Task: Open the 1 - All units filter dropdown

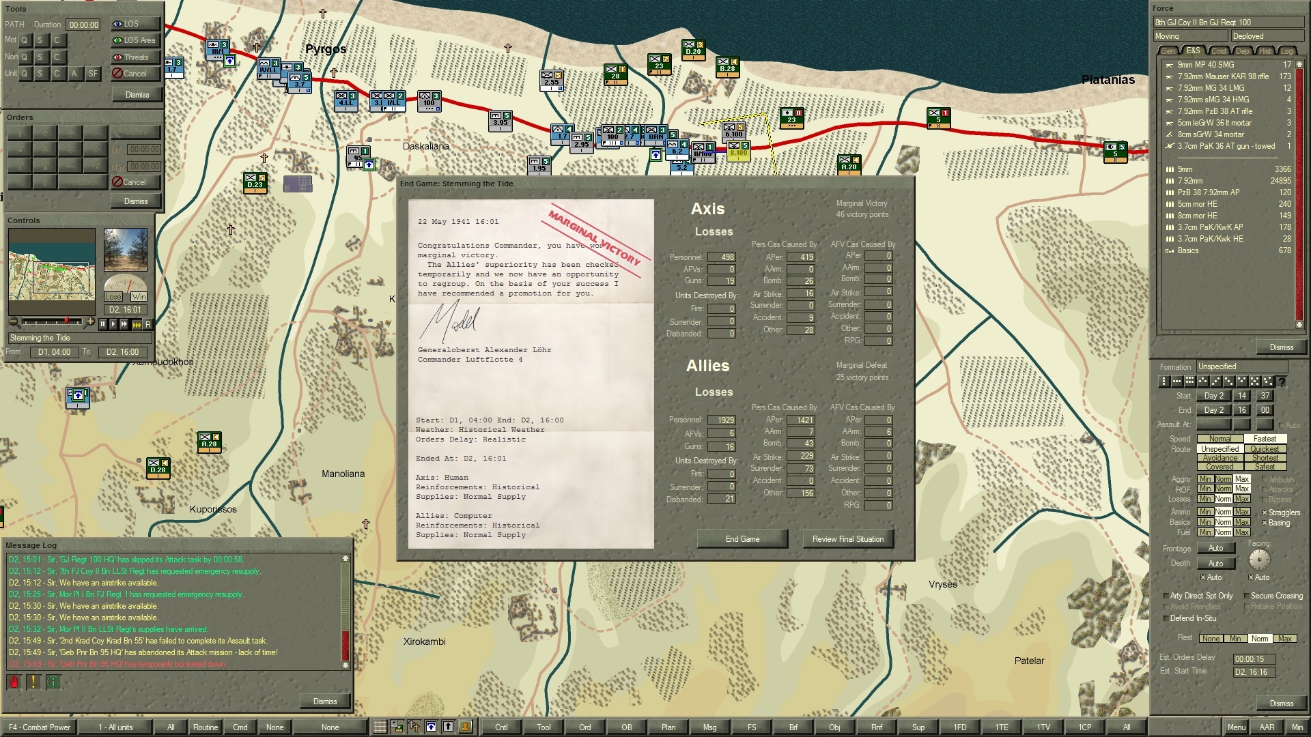Action: tap(115, 727)
